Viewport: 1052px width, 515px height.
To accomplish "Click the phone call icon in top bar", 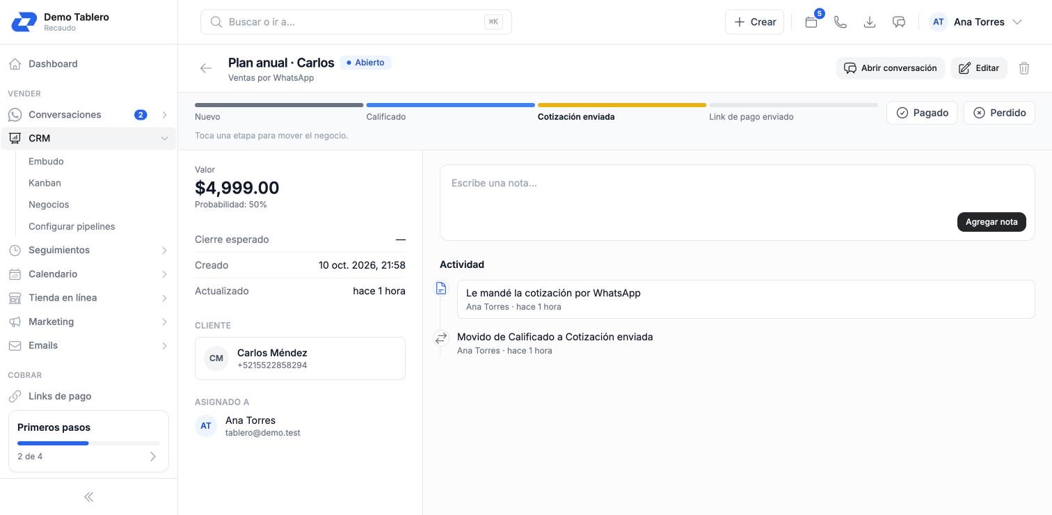I will 840,22.
